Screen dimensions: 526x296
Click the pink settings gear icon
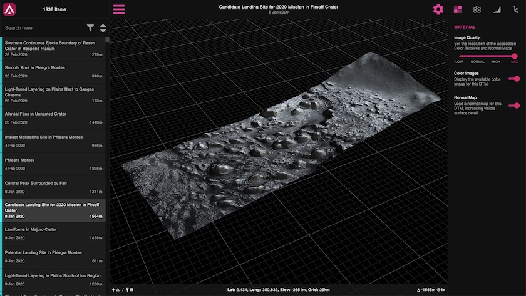pos(438,9)
